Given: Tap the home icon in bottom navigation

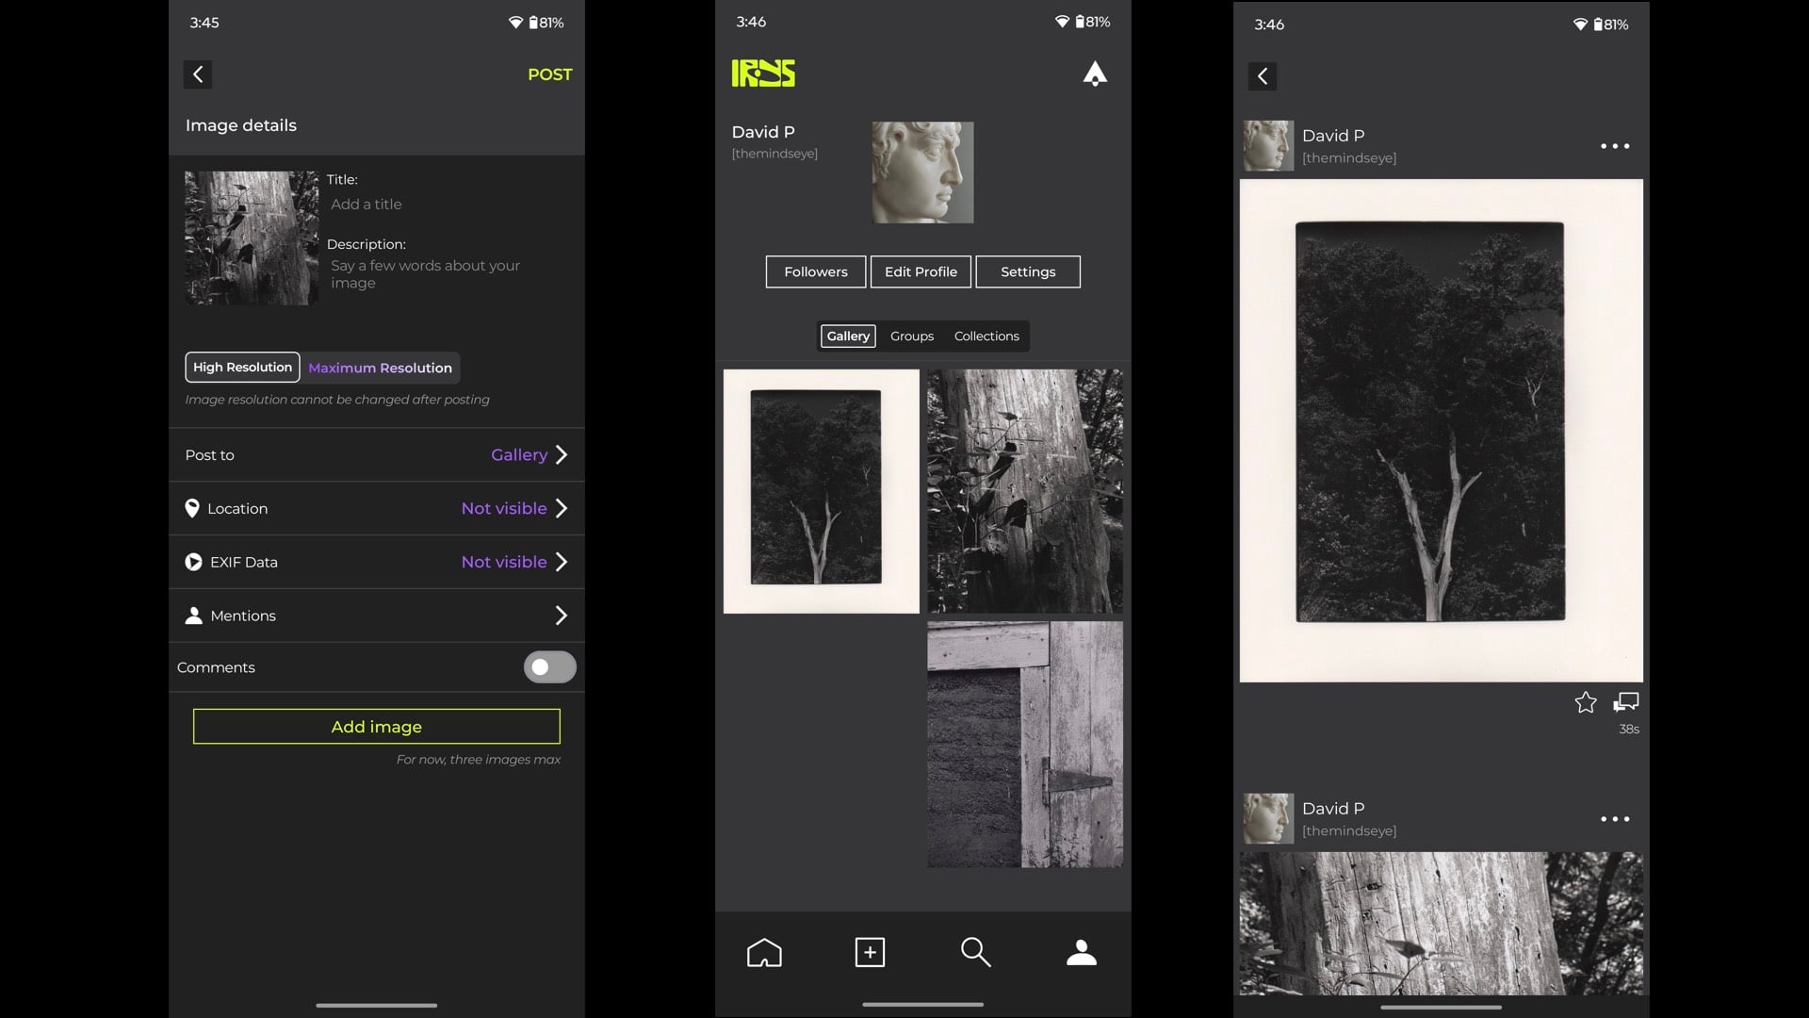Looking at the screenshot, I should click(764, 952).
